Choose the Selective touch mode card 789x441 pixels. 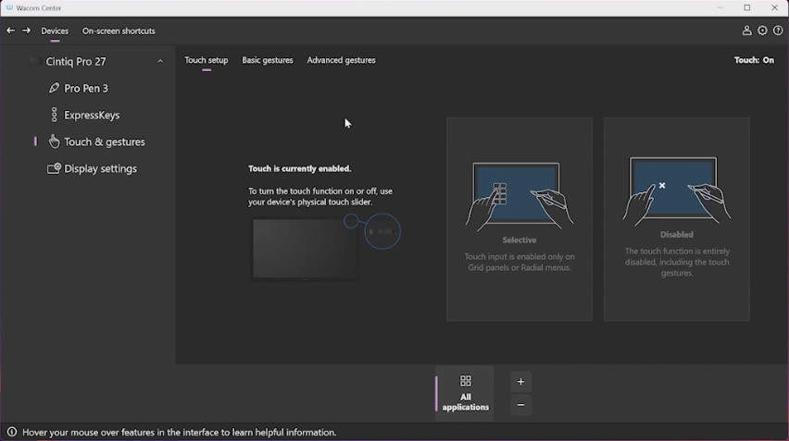pos(520,219)
